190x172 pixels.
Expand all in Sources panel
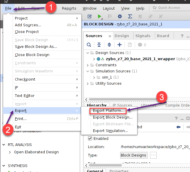click(109, 45)
